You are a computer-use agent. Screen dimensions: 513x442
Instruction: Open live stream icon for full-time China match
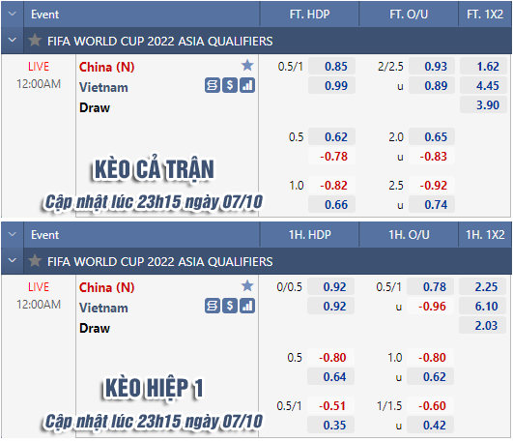pos(213,85)
